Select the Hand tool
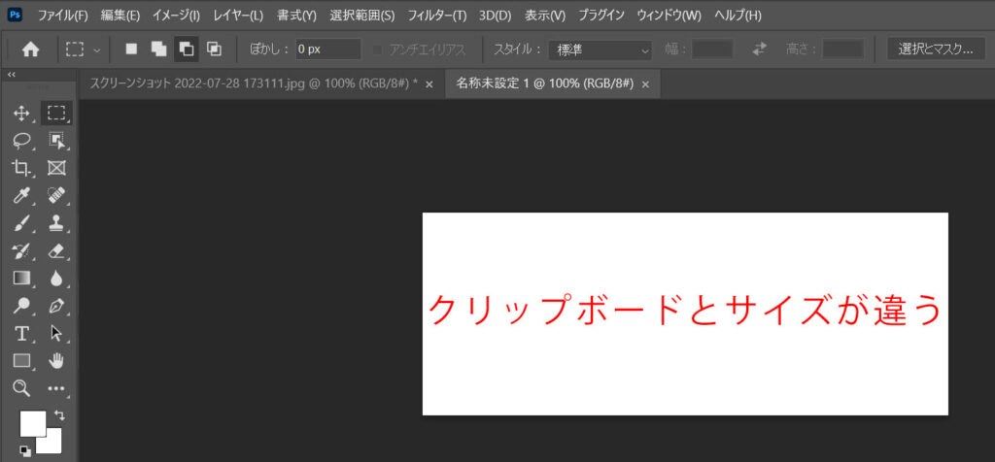 (56, 361)
